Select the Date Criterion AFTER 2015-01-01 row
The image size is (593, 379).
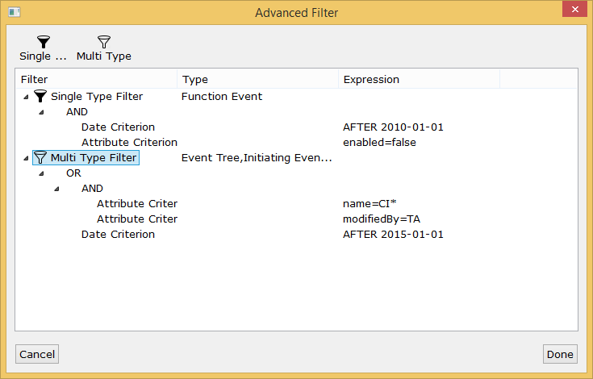click(297, 235)
